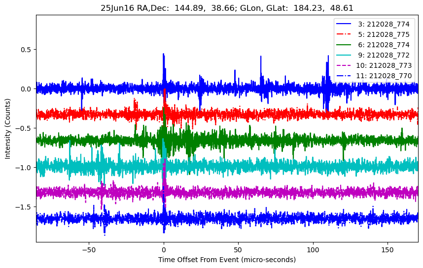Click the plot title with RA, Dec coordinates
Image resolution: width=423 pixels, height=268 pixels.
pos(227,8)
